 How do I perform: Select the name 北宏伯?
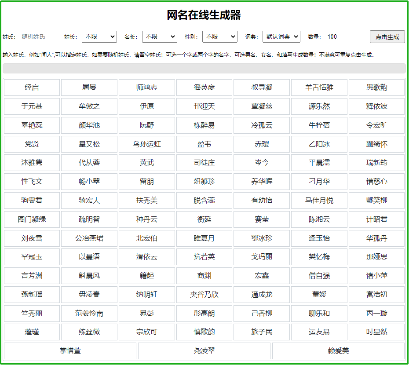(x=147, y=238)
